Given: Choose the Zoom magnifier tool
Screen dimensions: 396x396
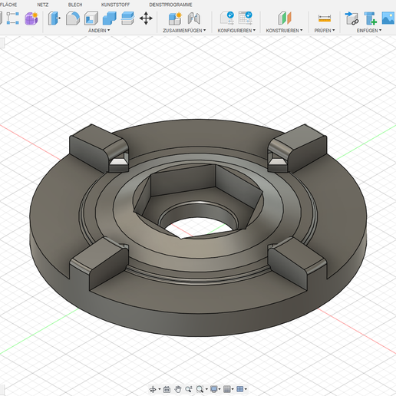Looking at the screenshot, I should tap(189, 389).
